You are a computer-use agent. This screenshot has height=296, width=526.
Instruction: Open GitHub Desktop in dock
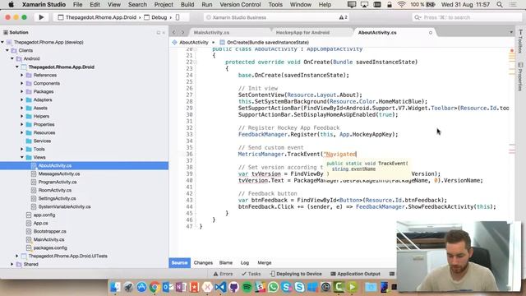[x=233, y=287]
